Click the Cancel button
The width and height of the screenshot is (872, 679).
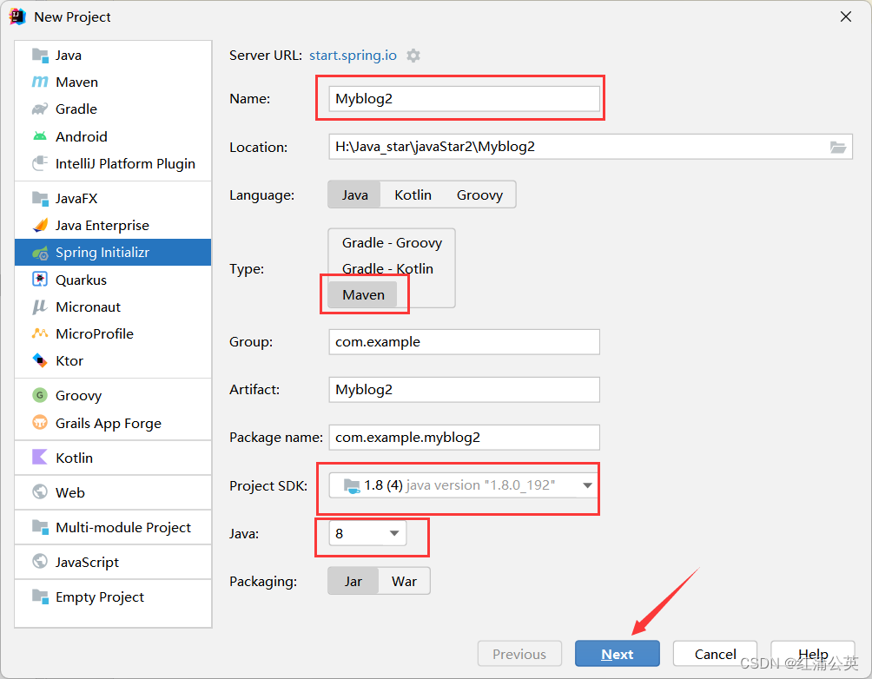(715, 654)
